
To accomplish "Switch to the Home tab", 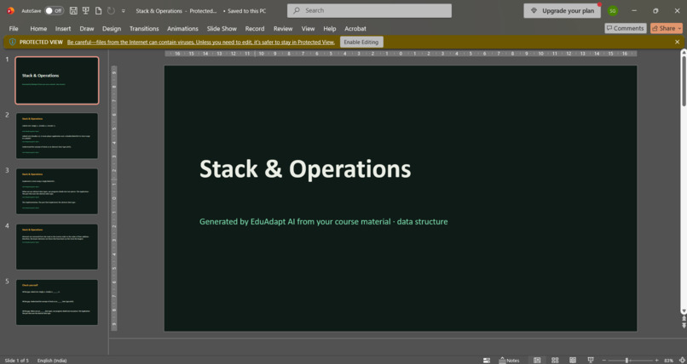I will [x=38, y=28].
